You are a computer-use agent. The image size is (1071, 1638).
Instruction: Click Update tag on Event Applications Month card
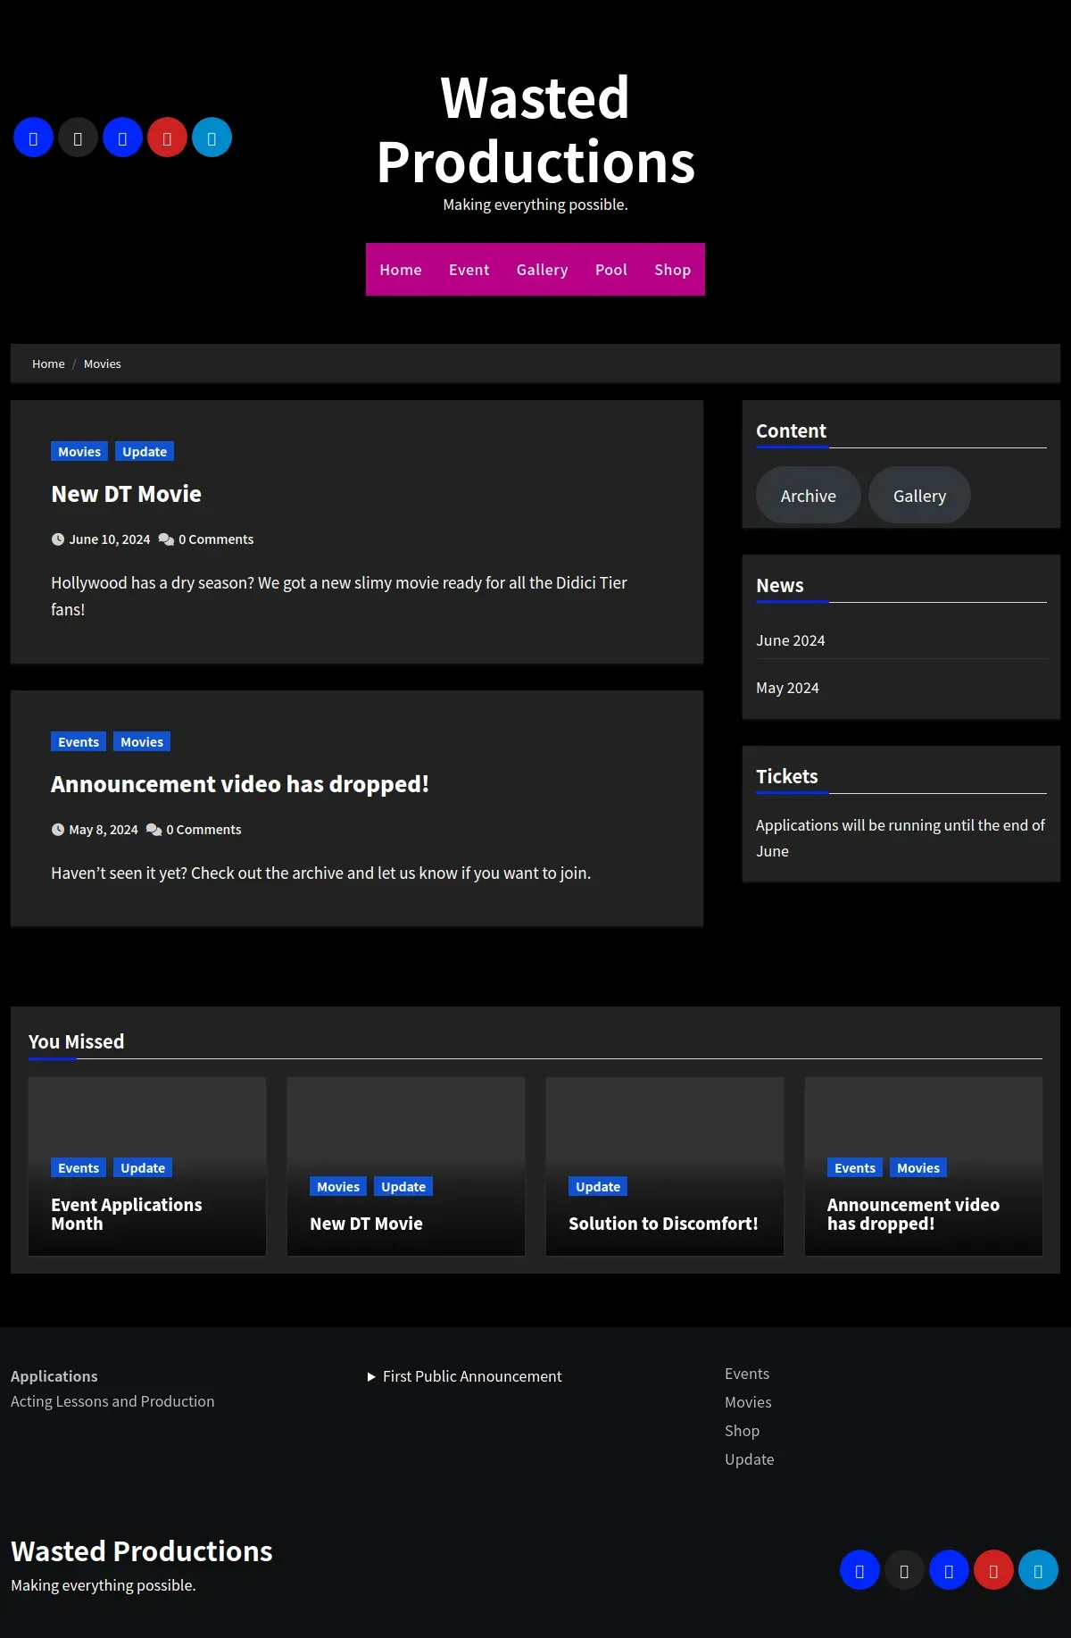[x=143, y=1168]
